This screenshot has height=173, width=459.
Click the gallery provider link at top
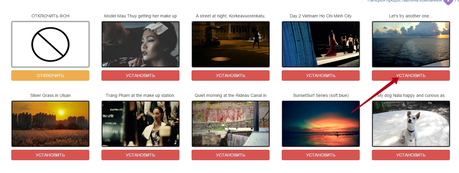pyautogui.click(x=405, y=1)
